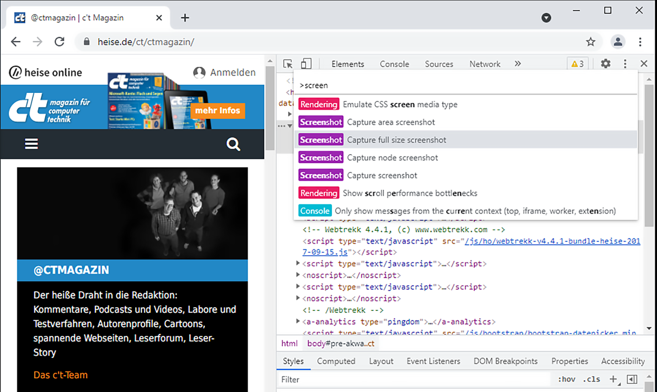Screen dimensions: 657x392
Task: Bookmark this page with the star icon
Action: tap(590, 42)
